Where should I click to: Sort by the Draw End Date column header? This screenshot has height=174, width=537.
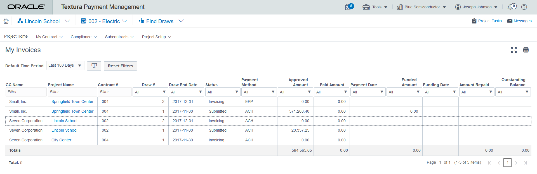point(183,85)
